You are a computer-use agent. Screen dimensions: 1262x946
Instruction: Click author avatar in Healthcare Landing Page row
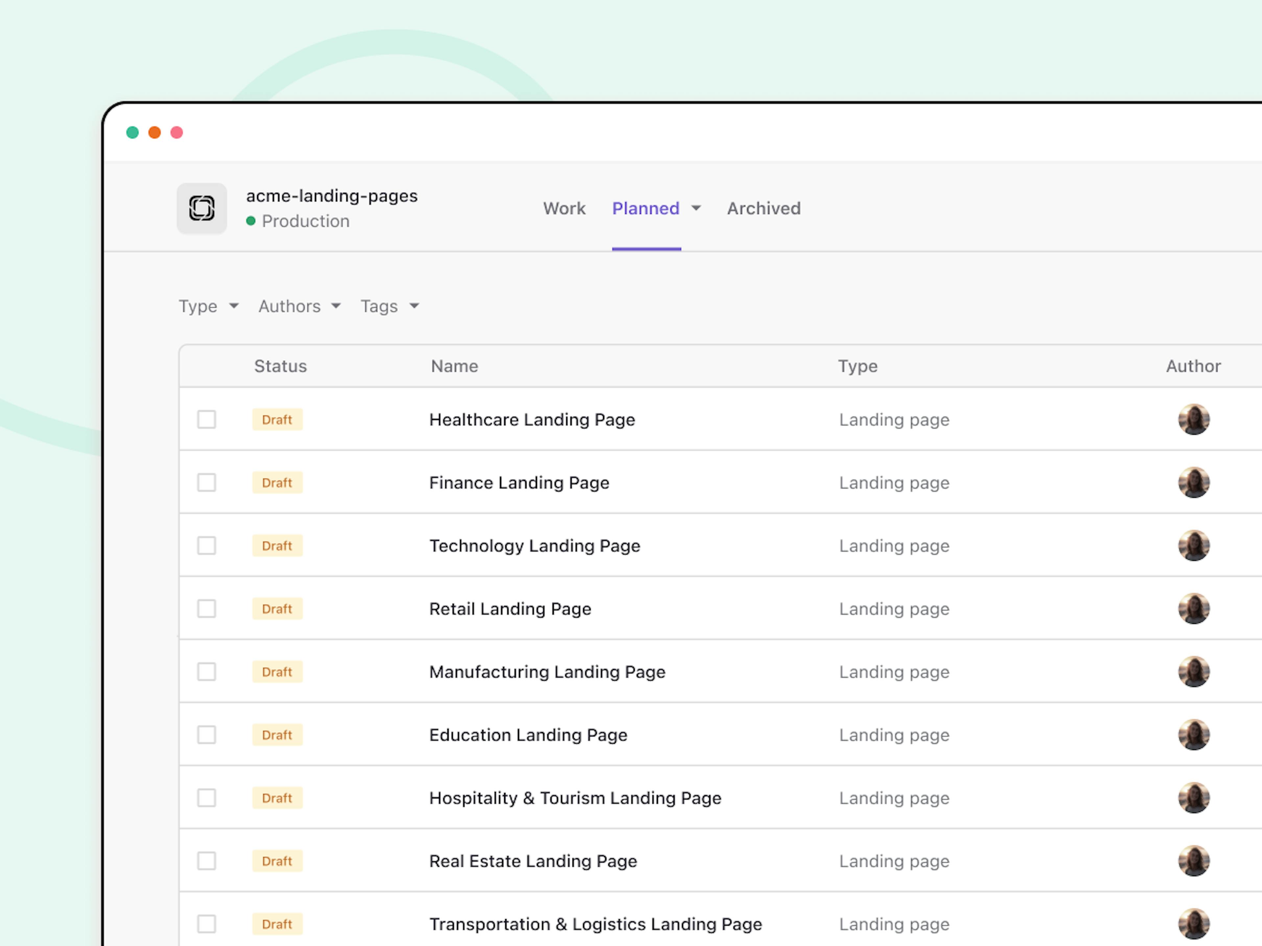click(1194, 420)
